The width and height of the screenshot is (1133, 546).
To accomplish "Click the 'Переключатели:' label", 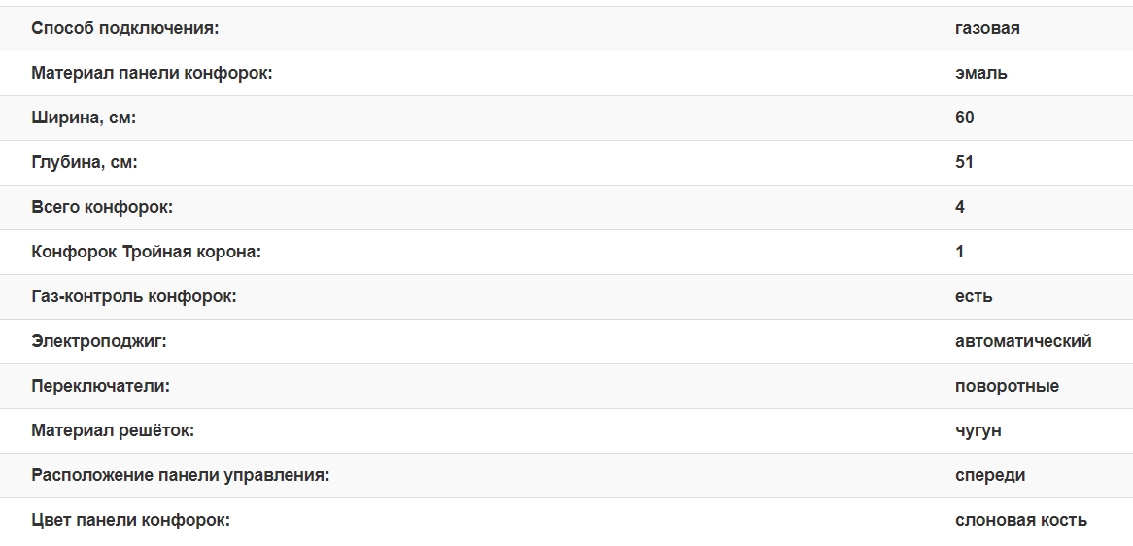I will 100,386.
